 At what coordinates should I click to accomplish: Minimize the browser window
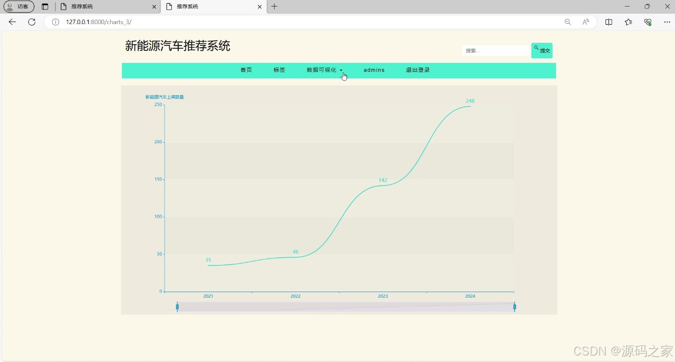[627, 7]
